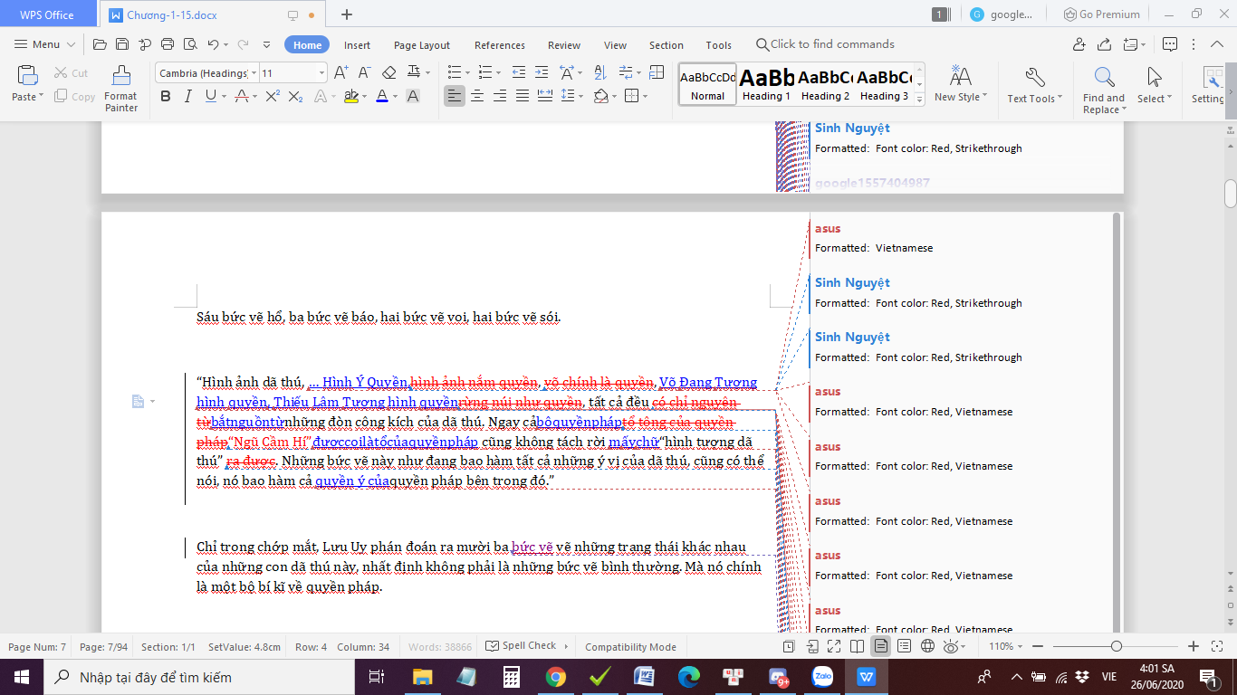The height and width of the screenshot is (695, 1237).
Task: Click the Format Painter tool
Action: coord(120,88)
